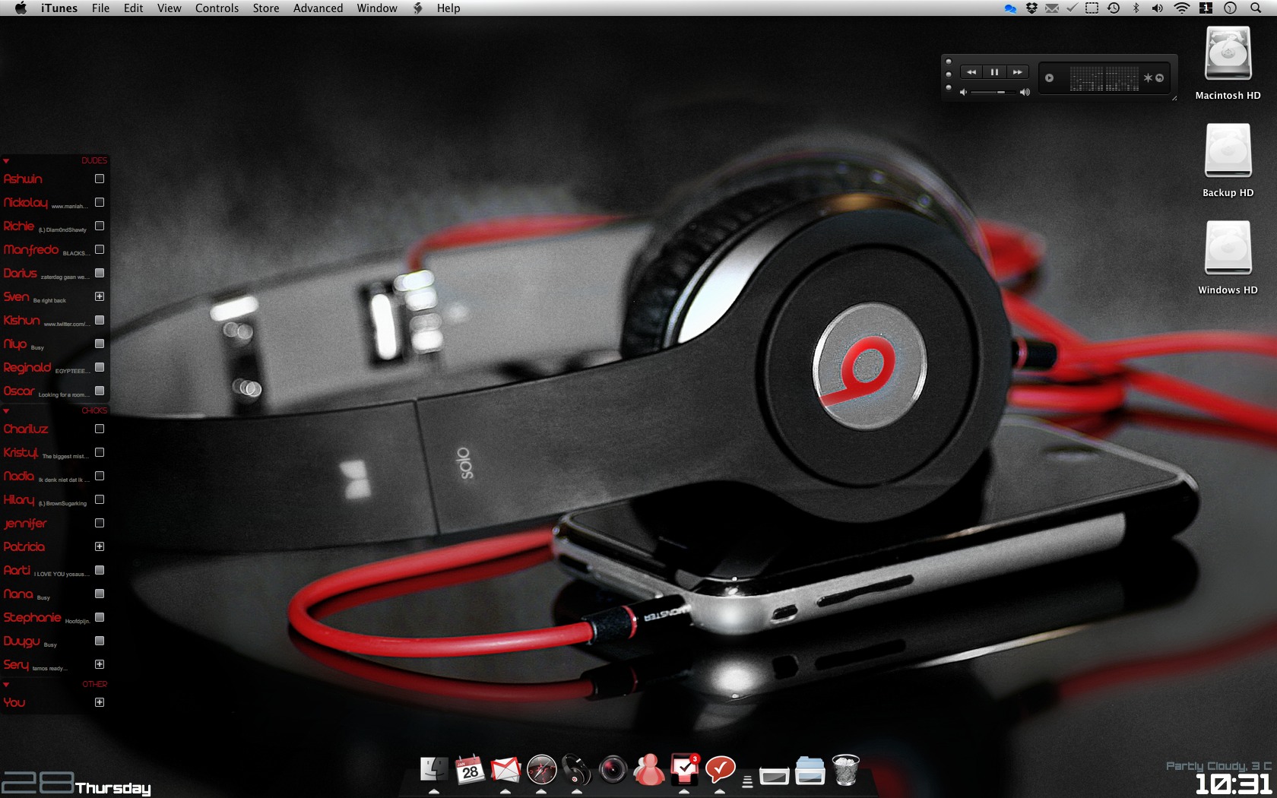This screenshot has width=1277, height=798.
Task: Click the asterisk icon in mini player display
Action: click(1148, 78)
